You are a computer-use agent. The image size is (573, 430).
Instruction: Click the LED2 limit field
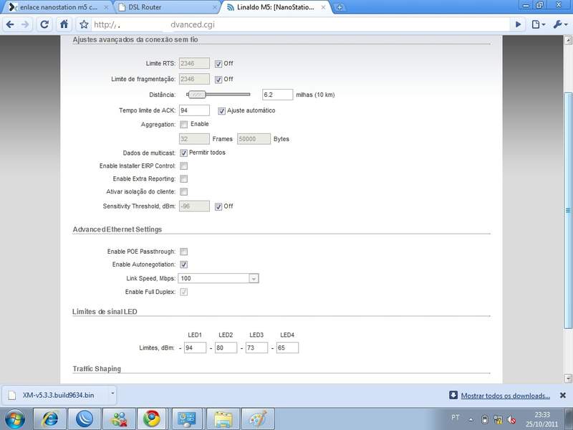[226, 348]
